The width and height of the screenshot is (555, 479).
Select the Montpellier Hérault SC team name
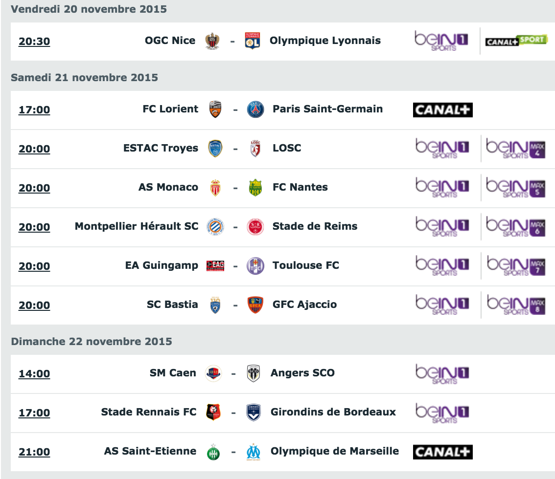136,226
